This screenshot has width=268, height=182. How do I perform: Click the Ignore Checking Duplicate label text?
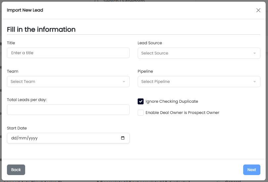coord(172,101)
